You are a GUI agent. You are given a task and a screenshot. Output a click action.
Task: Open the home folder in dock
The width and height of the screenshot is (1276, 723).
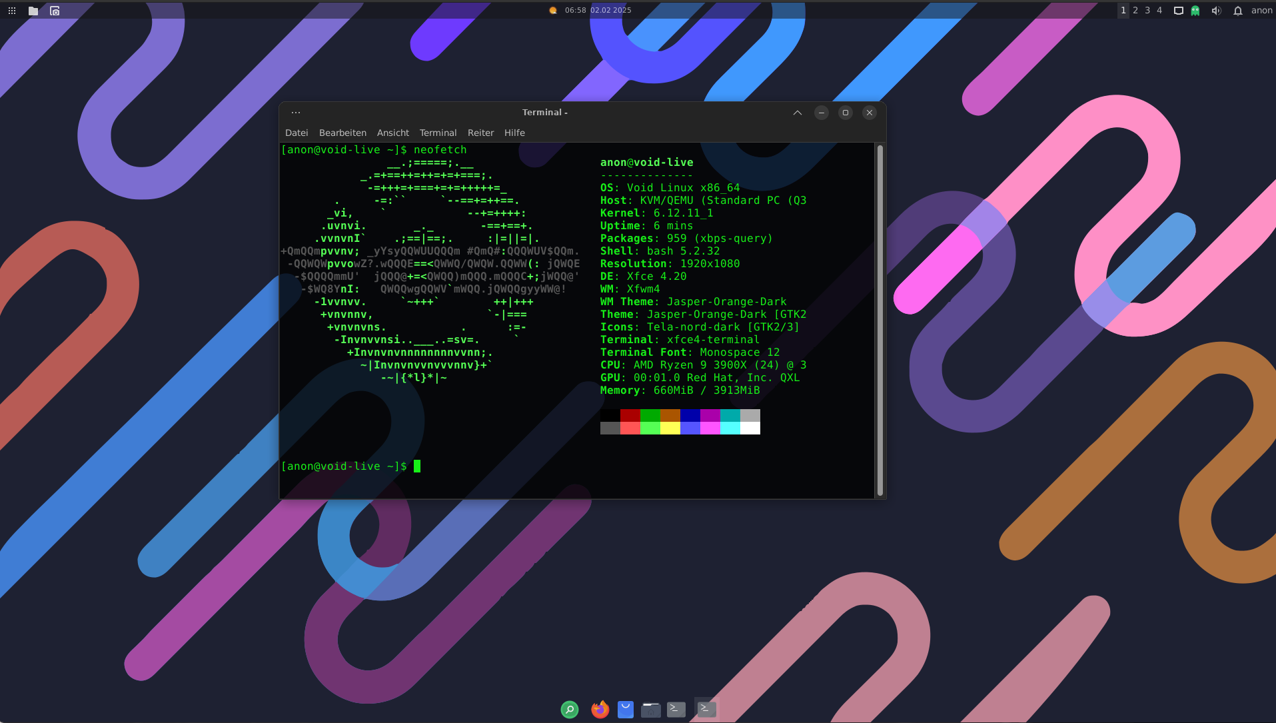[x=650, y=710]
